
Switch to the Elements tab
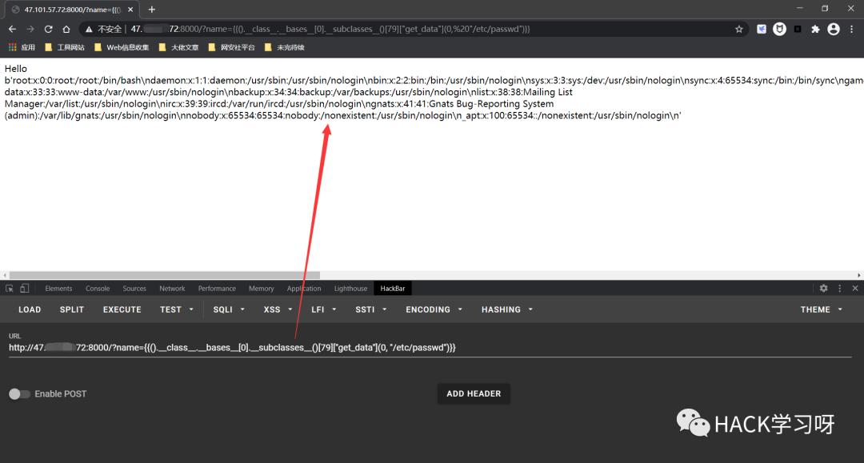click(x=58, y=289)
